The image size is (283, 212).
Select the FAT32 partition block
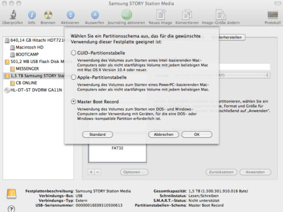coord(118,153)
